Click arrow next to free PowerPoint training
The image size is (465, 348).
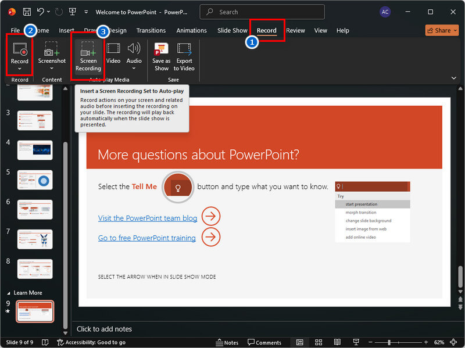211,237
